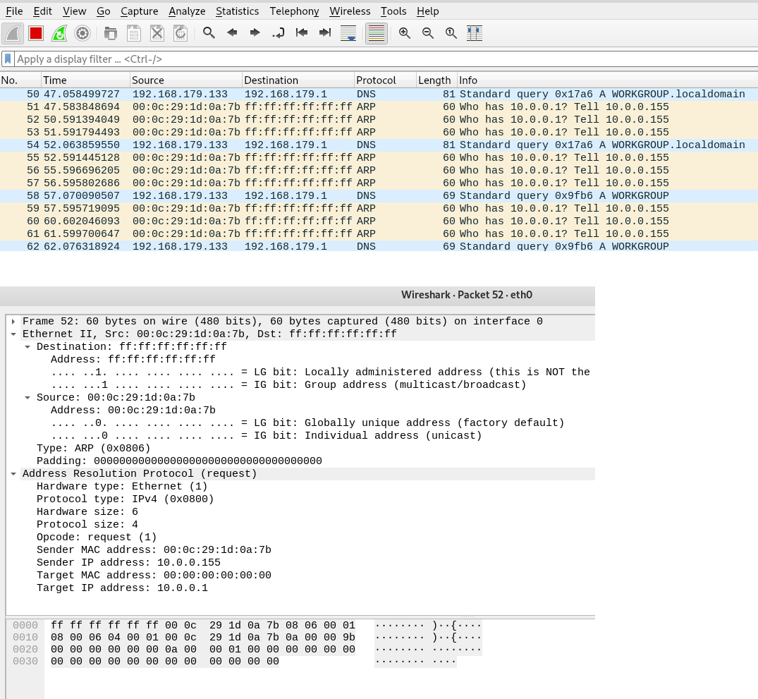Toggle packet list colorization
Image resolution: width=758 pixels, height=699 pixels.
click(x=377, y=33)
